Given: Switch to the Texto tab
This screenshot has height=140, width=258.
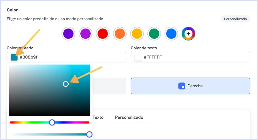Looking at the screenshot, I should click(x=98, y=117).
